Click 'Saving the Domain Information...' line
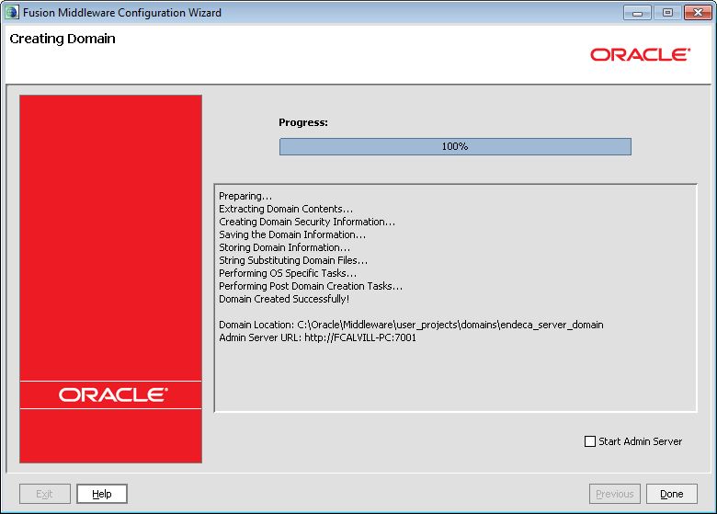This screenshot has width=717, height=514. [292, 234]
